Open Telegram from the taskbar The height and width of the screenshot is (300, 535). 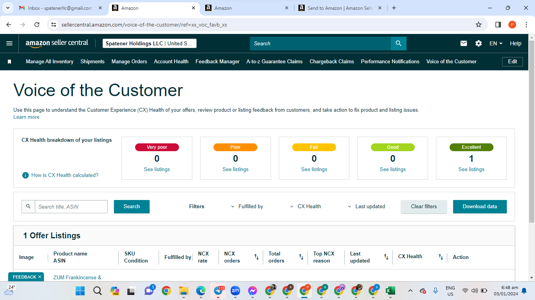[218, 291]
